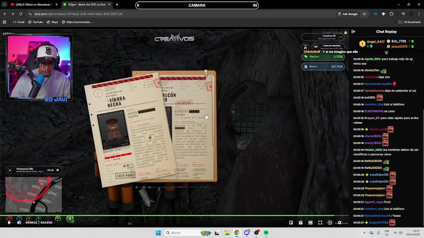Viewport: 424px width, 238px height.
Task: Open the Windows Start menu
Action: click(x=158, y=233)
